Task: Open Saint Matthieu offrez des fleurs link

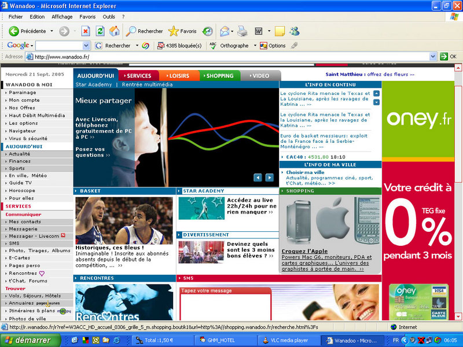Action: [x=370, y=75]
